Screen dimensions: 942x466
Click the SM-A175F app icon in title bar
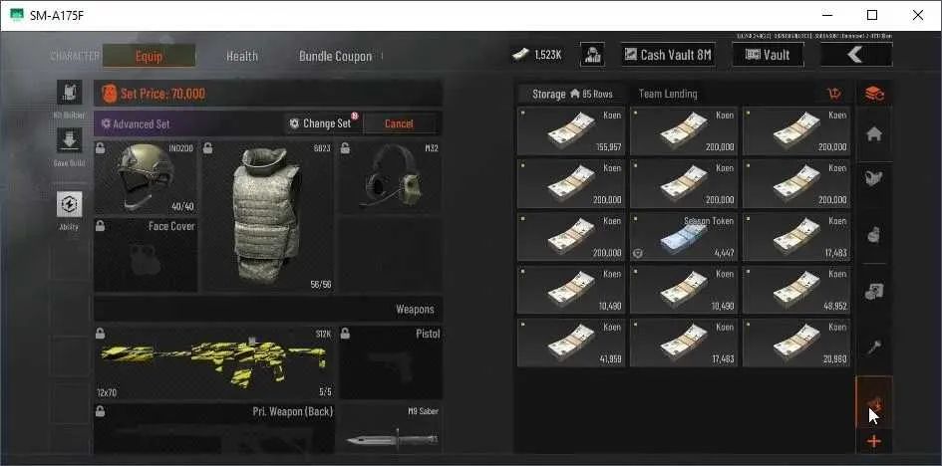click(x=17, y=16)
